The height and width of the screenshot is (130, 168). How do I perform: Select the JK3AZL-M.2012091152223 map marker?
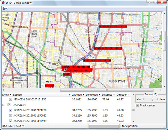108,48
